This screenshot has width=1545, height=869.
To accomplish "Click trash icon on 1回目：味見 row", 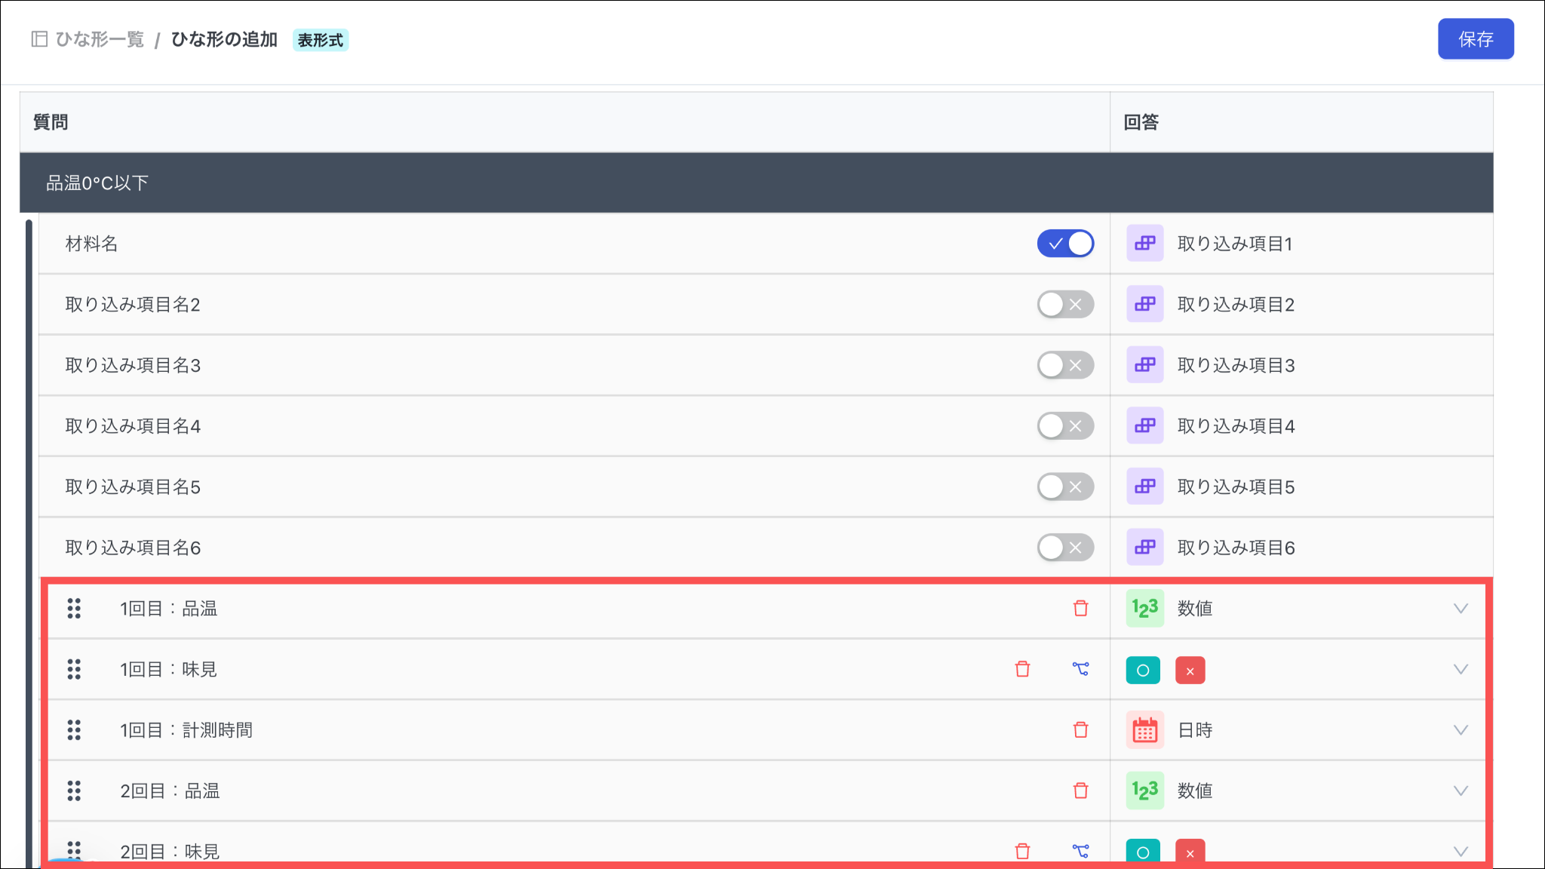I will [1022, 669].
